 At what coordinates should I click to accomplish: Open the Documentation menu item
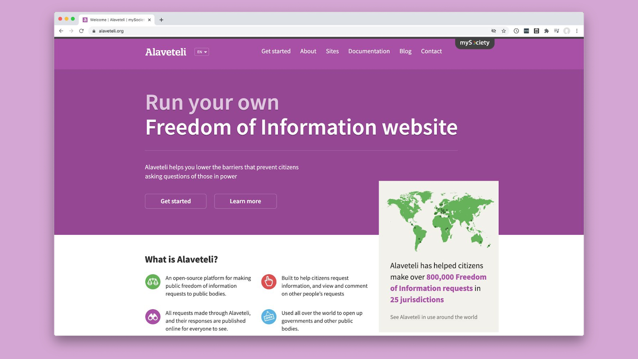(x=369, y=51)
